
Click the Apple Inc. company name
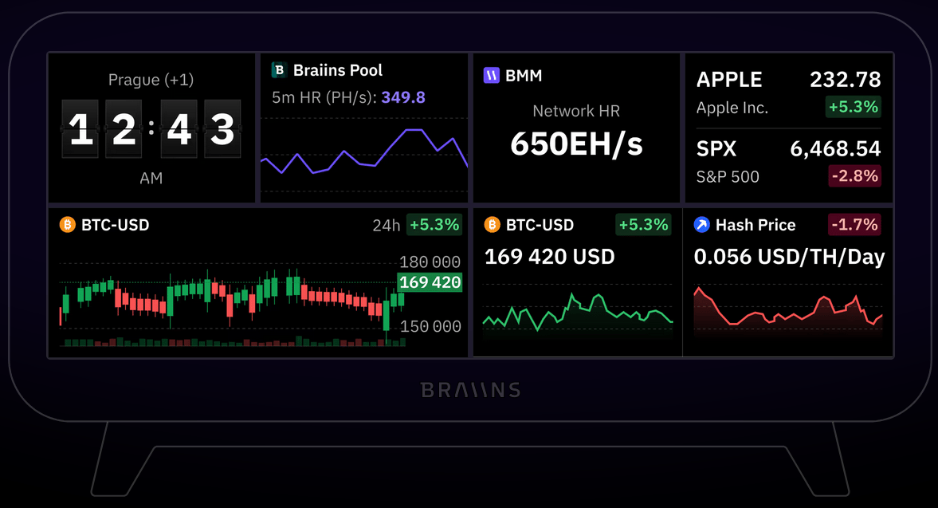coord(732,108)
